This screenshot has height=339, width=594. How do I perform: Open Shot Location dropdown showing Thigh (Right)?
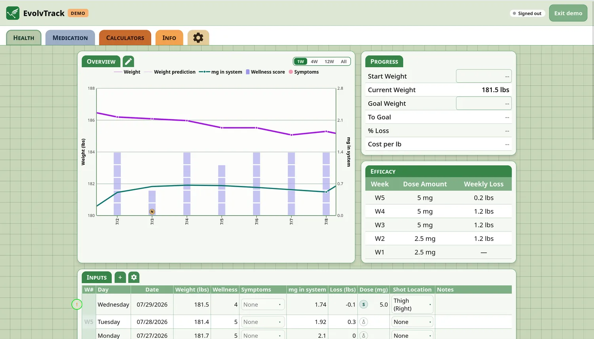coord(412,304)
